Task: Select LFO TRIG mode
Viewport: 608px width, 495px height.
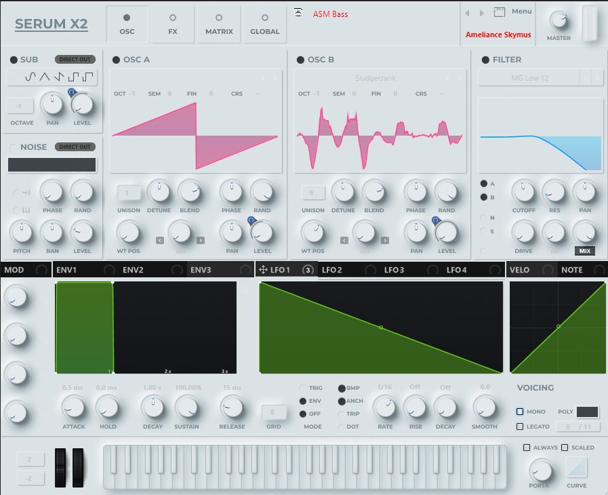Action: click(x=302, y=388)
